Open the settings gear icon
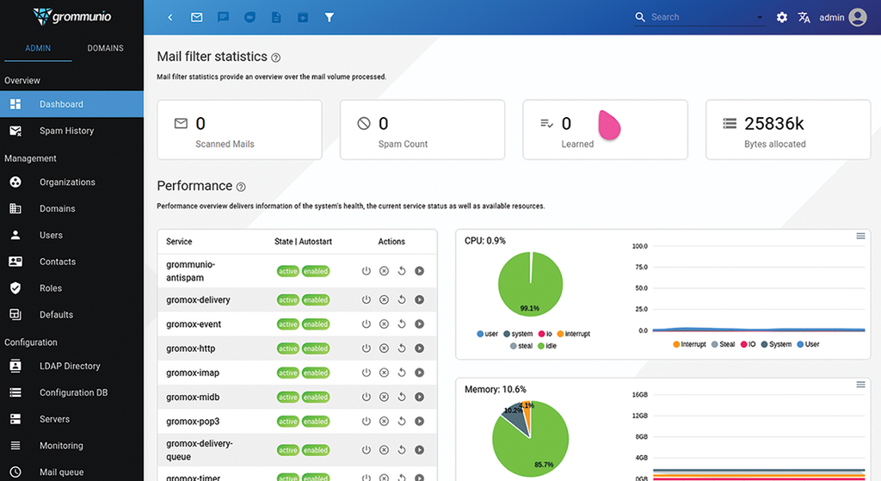 point(781,17)
